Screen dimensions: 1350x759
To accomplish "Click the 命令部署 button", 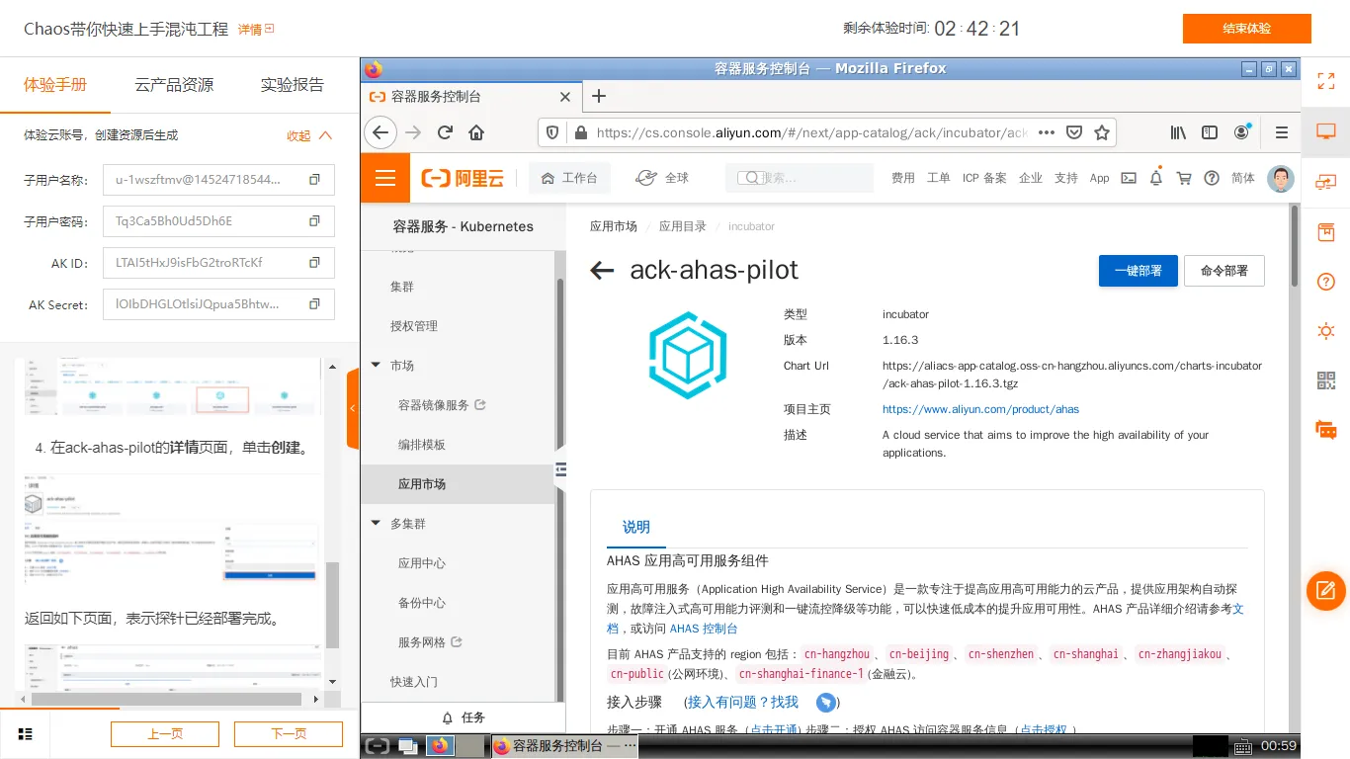I will coord(1224,271).
